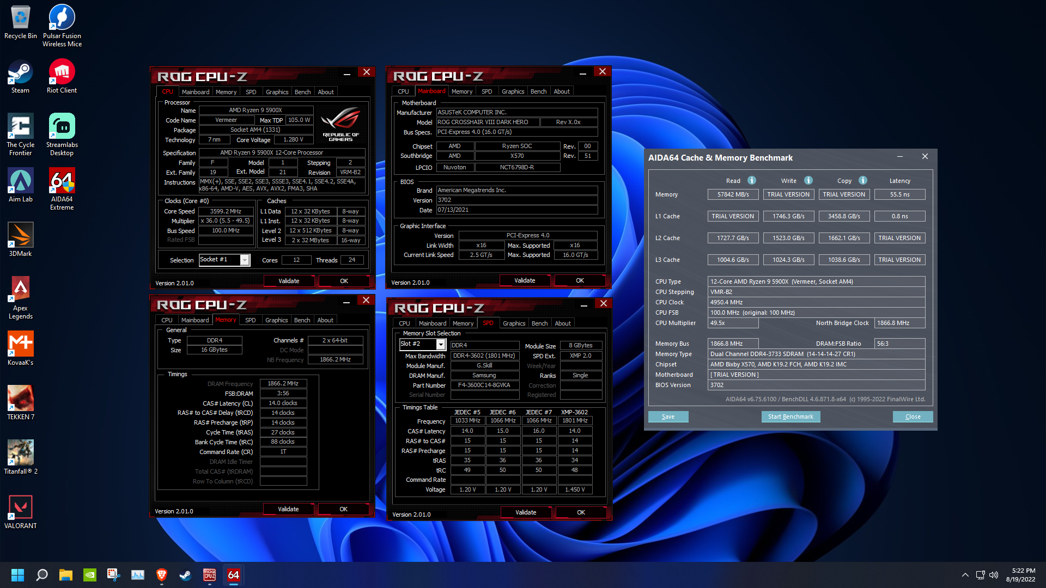Open NVIDIA app in the taskbar
Screen dimensions: 1046x588
89,575
